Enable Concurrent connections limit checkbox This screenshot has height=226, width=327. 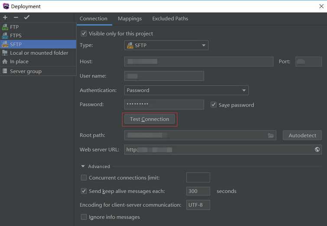[84, 178]
